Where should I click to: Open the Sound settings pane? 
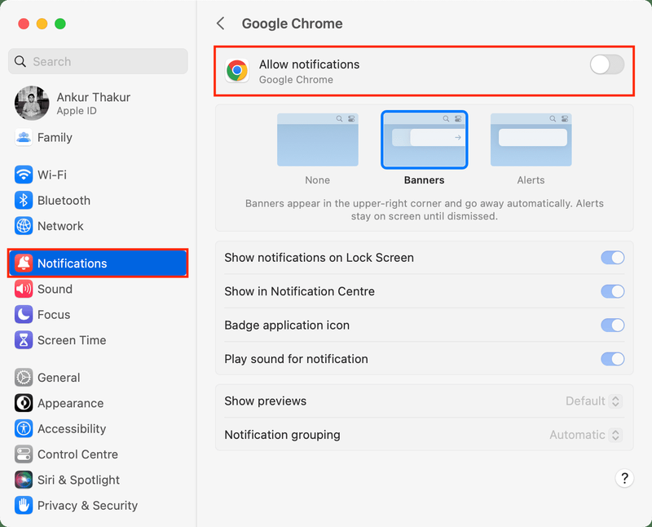pyautogui.click(x=98, y=289)
